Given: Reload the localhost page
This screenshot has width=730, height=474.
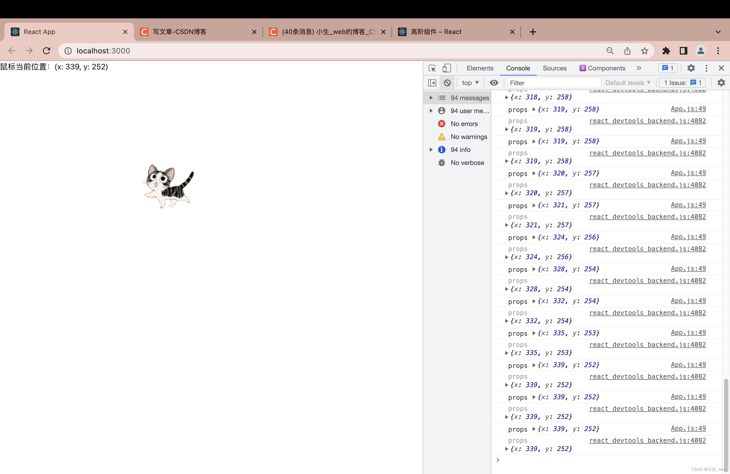Looking at the screenshot, I should tap(47, 50).
